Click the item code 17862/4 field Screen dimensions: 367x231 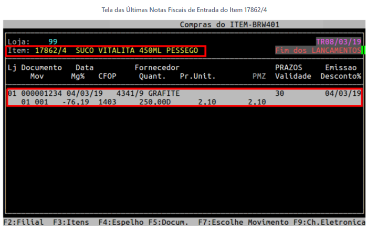click(50, 51)
